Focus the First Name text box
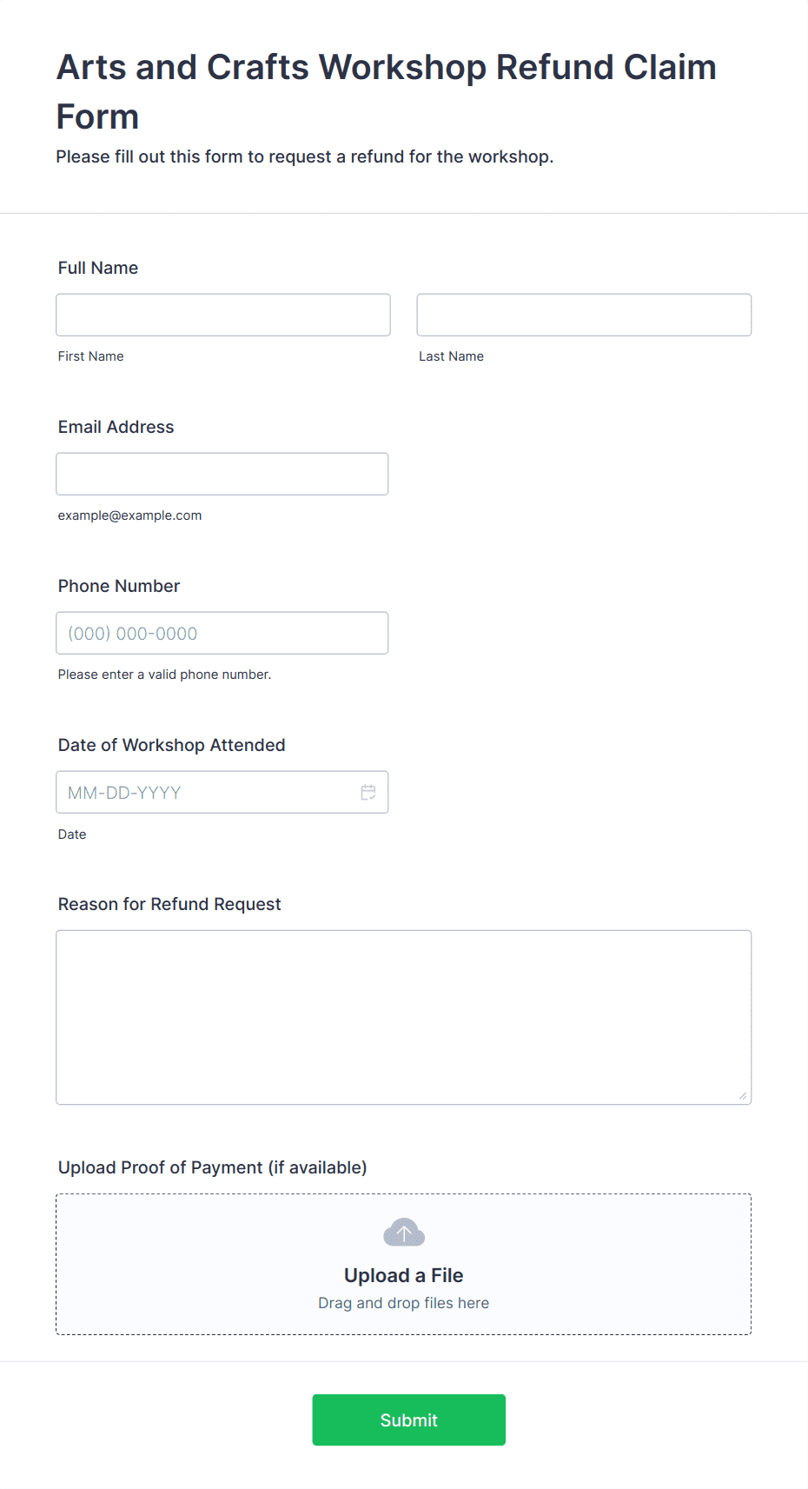Image resolution: width=808 pixels, height=1489 pixels. point(223,315)
